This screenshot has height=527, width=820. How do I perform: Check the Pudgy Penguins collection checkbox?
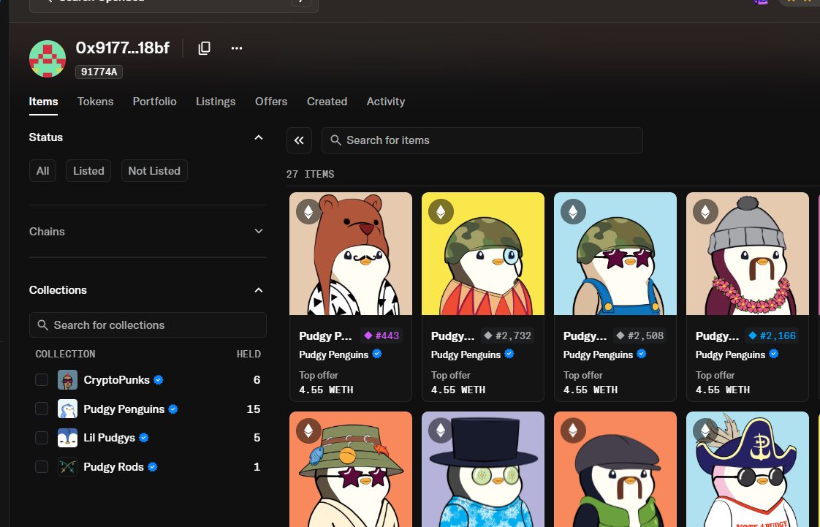pyautogui.click(x=42, y=409)
